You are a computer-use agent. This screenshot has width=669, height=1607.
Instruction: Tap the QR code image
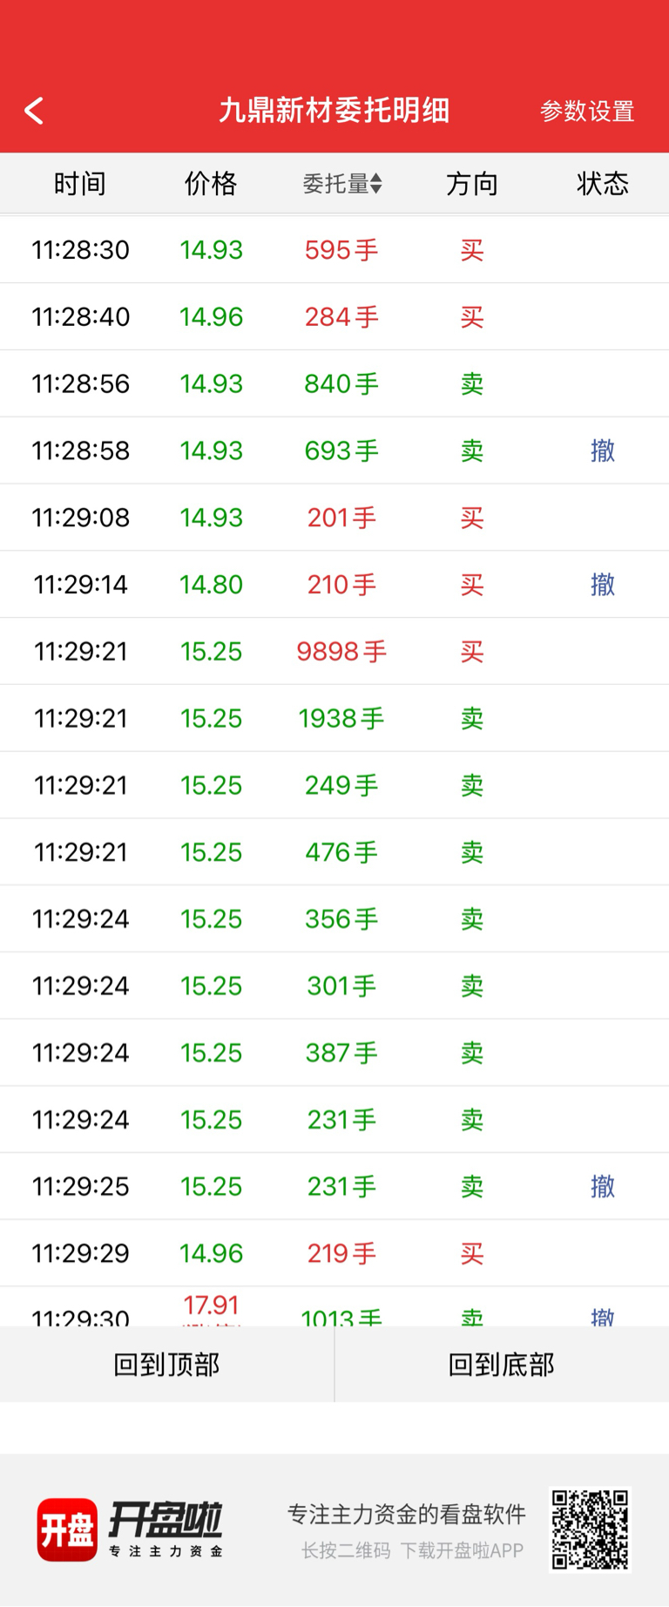(x=590, y=1529)
